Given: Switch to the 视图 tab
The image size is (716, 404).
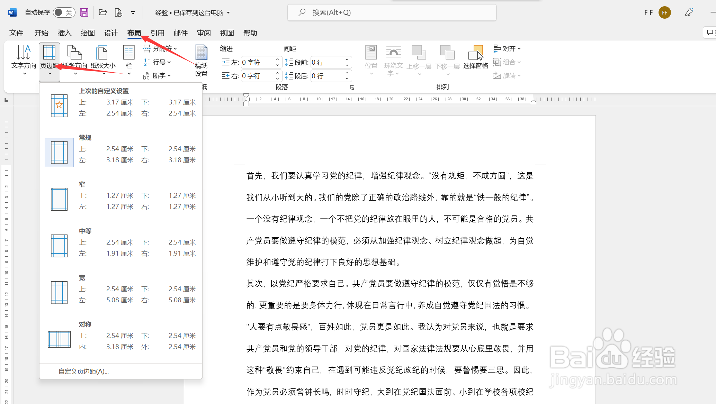Looking at the screenshot, I should tap(227, 33).
